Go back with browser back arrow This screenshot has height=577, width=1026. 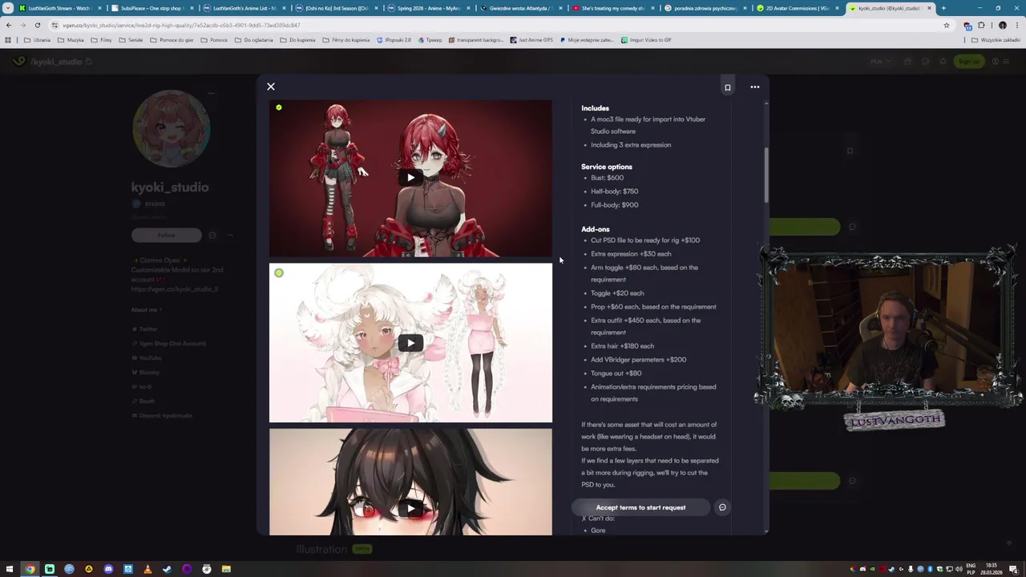click(x=9, y=25)
